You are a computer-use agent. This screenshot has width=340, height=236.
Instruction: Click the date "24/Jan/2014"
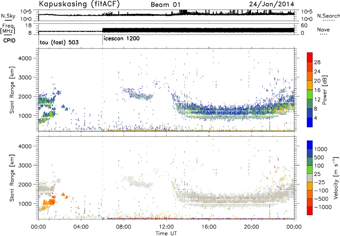pos(272,4)
